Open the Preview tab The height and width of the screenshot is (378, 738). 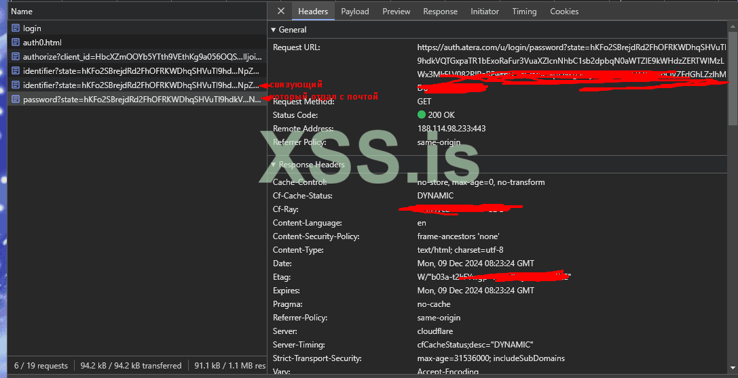396,12
